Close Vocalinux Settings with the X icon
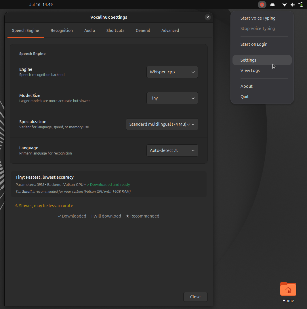This screenshot has width=307, height=309. pos(208,17)
